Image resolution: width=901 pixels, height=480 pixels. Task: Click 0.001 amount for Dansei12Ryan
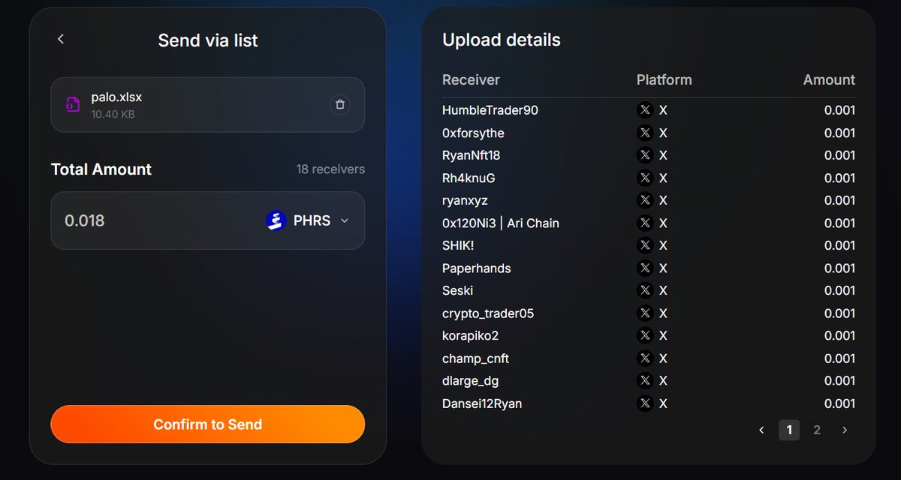(x=839, y=403)
